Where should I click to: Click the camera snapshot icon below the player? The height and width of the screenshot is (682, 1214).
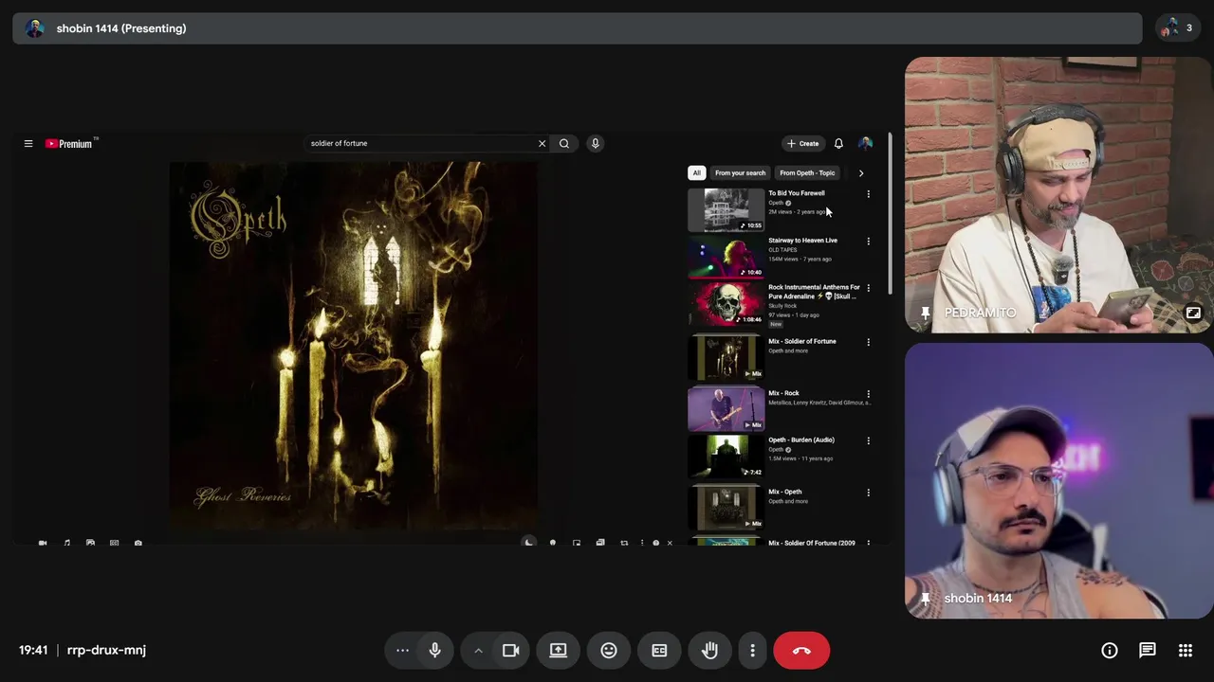coord(138,544)
